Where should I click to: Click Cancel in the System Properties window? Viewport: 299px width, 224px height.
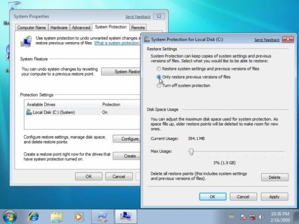coord(119,177)
